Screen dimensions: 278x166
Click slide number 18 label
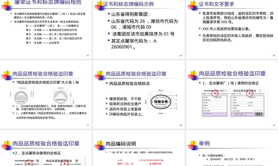point(181,125)
